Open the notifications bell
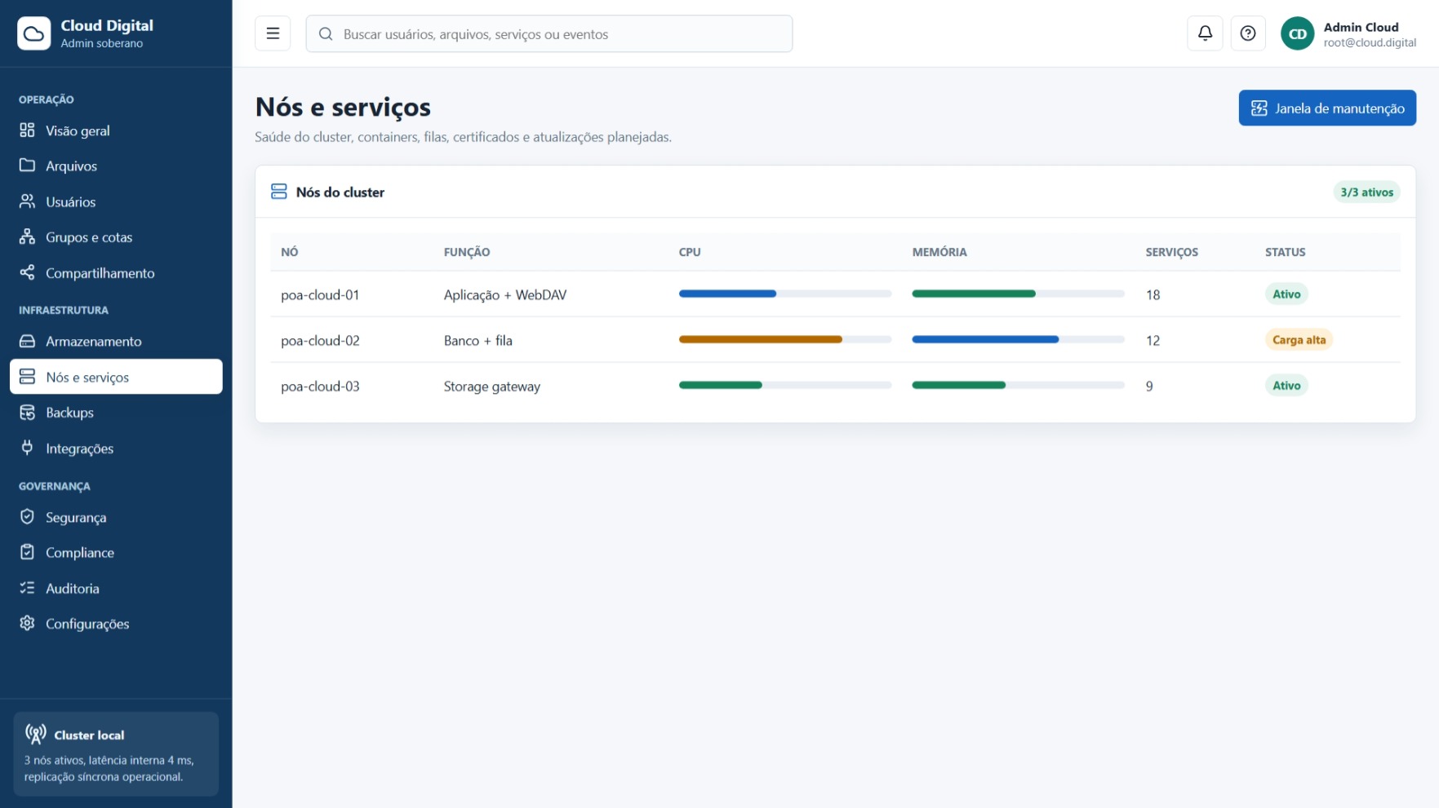Screen dimensions: 1439x808 click(1205, 33)
